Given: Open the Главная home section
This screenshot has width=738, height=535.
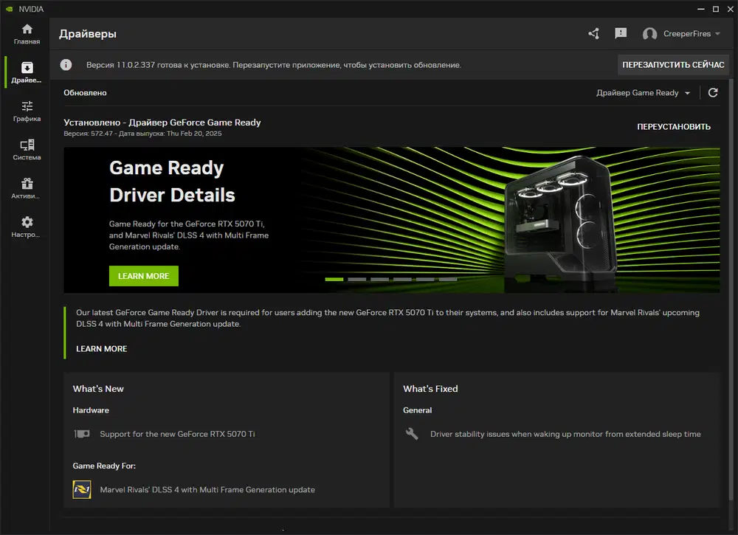Looking at the screenshot, I should pos(27,35).
